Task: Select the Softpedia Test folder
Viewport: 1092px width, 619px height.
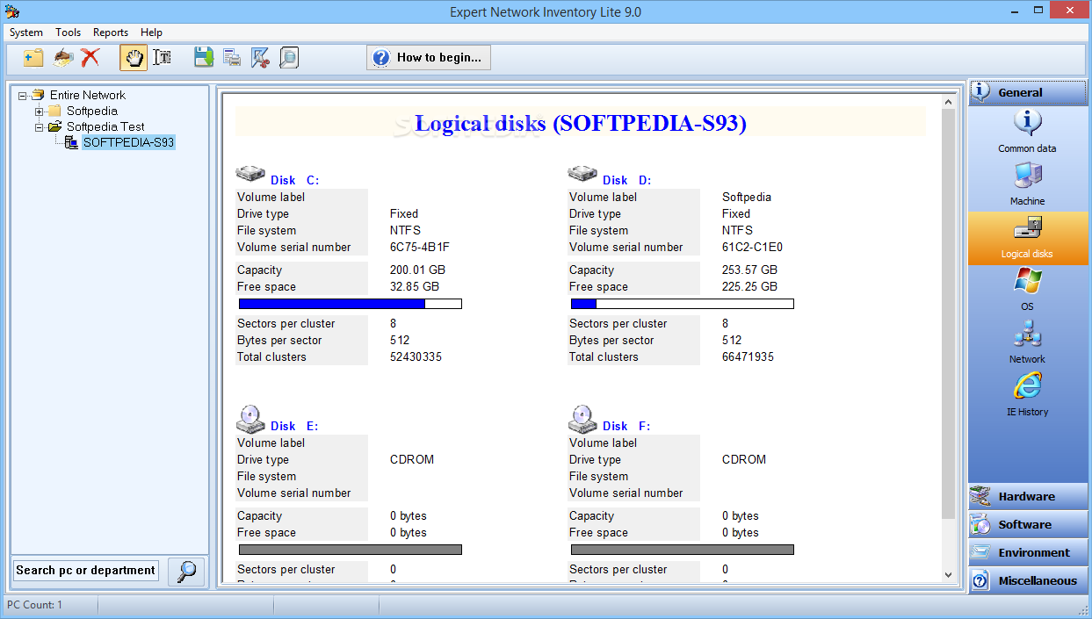Action: click(105, 126)
